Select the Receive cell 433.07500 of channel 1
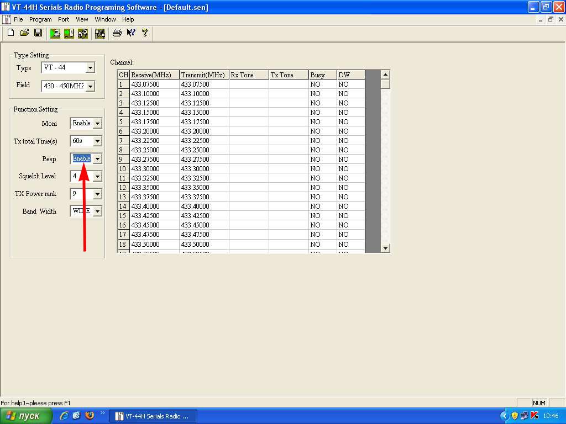This screenshot has width=566, height=424. pyautogui.click(x=155, y=84)
